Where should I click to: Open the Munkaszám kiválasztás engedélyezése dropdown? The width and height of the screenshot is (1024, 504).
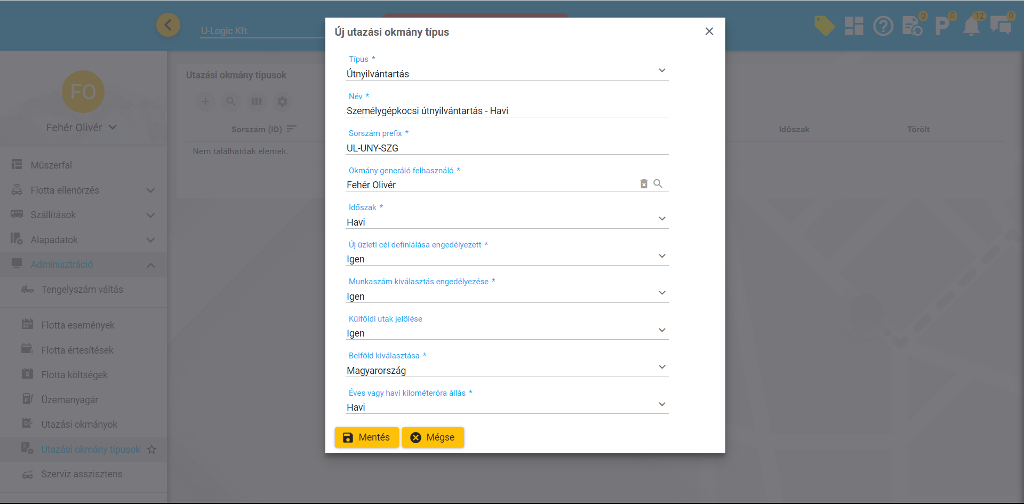507,296
